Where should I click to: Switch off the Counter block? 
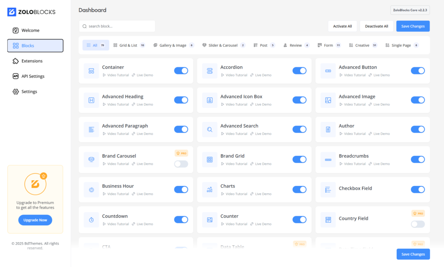(299, 219)
